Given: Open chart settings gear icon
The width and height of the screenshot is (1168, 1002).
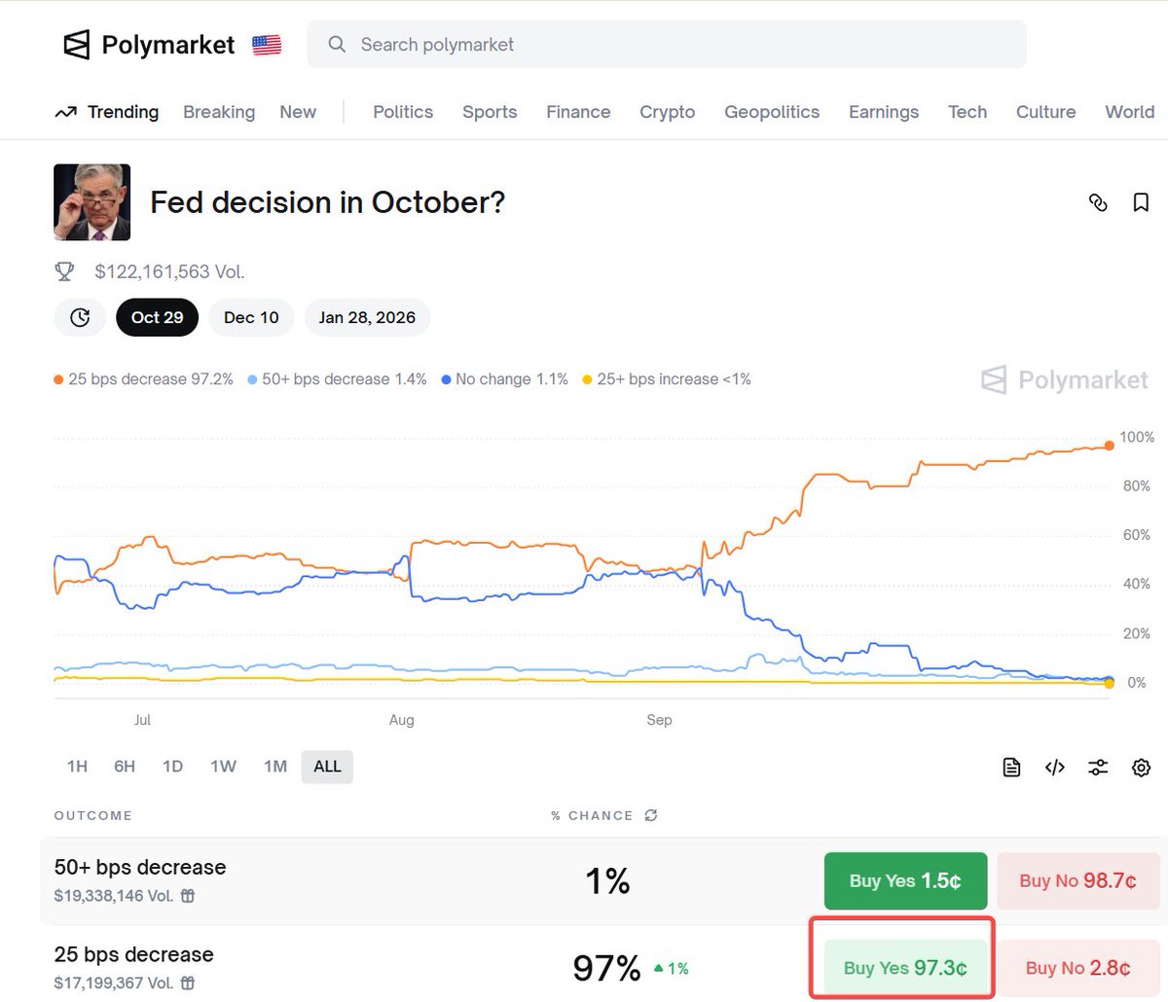Looking at the screenshot, I should coord(1141,768).
